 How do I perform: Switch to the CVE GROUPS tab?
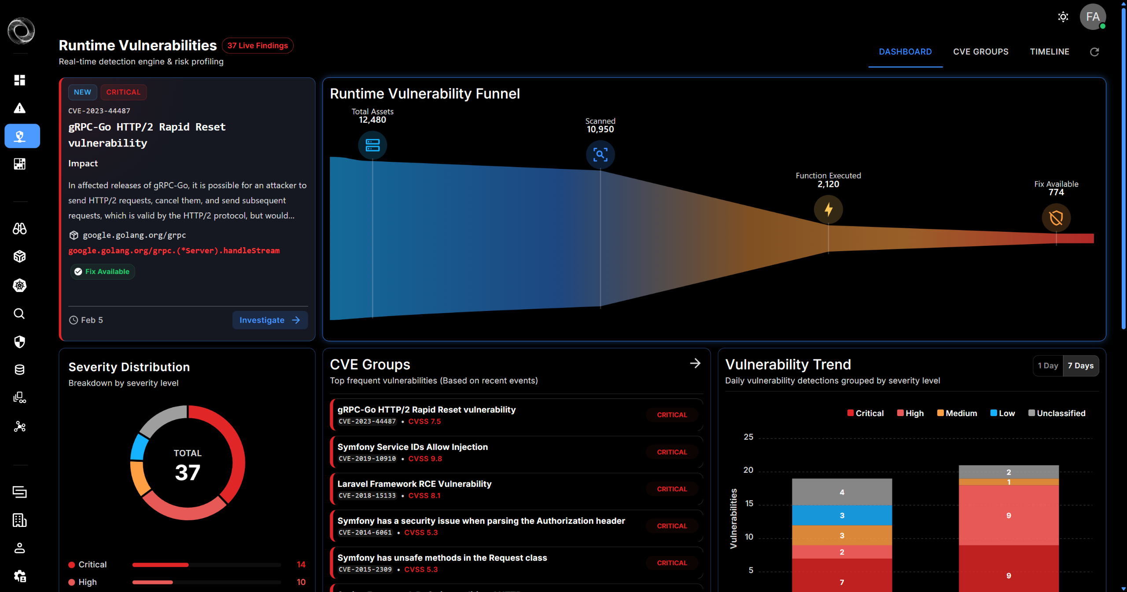(980, 52)
